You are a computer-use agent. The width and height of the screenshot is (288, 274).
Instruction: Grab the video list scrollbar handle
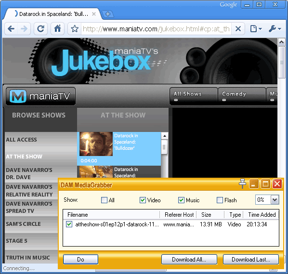164,147
